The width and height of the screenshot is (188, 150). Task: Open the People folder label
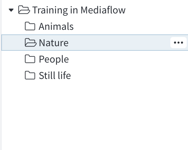pyautogui.click(x=54, y=60)
